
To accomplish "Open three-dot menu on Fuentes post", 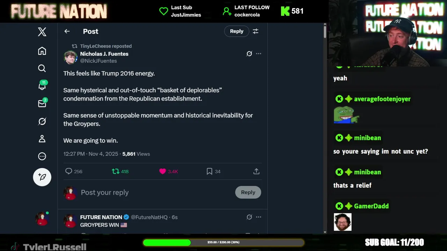I will 258,54.
